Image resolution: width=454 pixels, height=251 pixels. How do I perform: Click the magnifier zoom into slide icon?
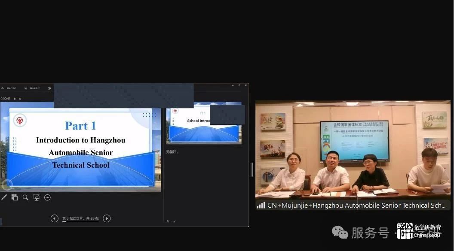point(25,197)
